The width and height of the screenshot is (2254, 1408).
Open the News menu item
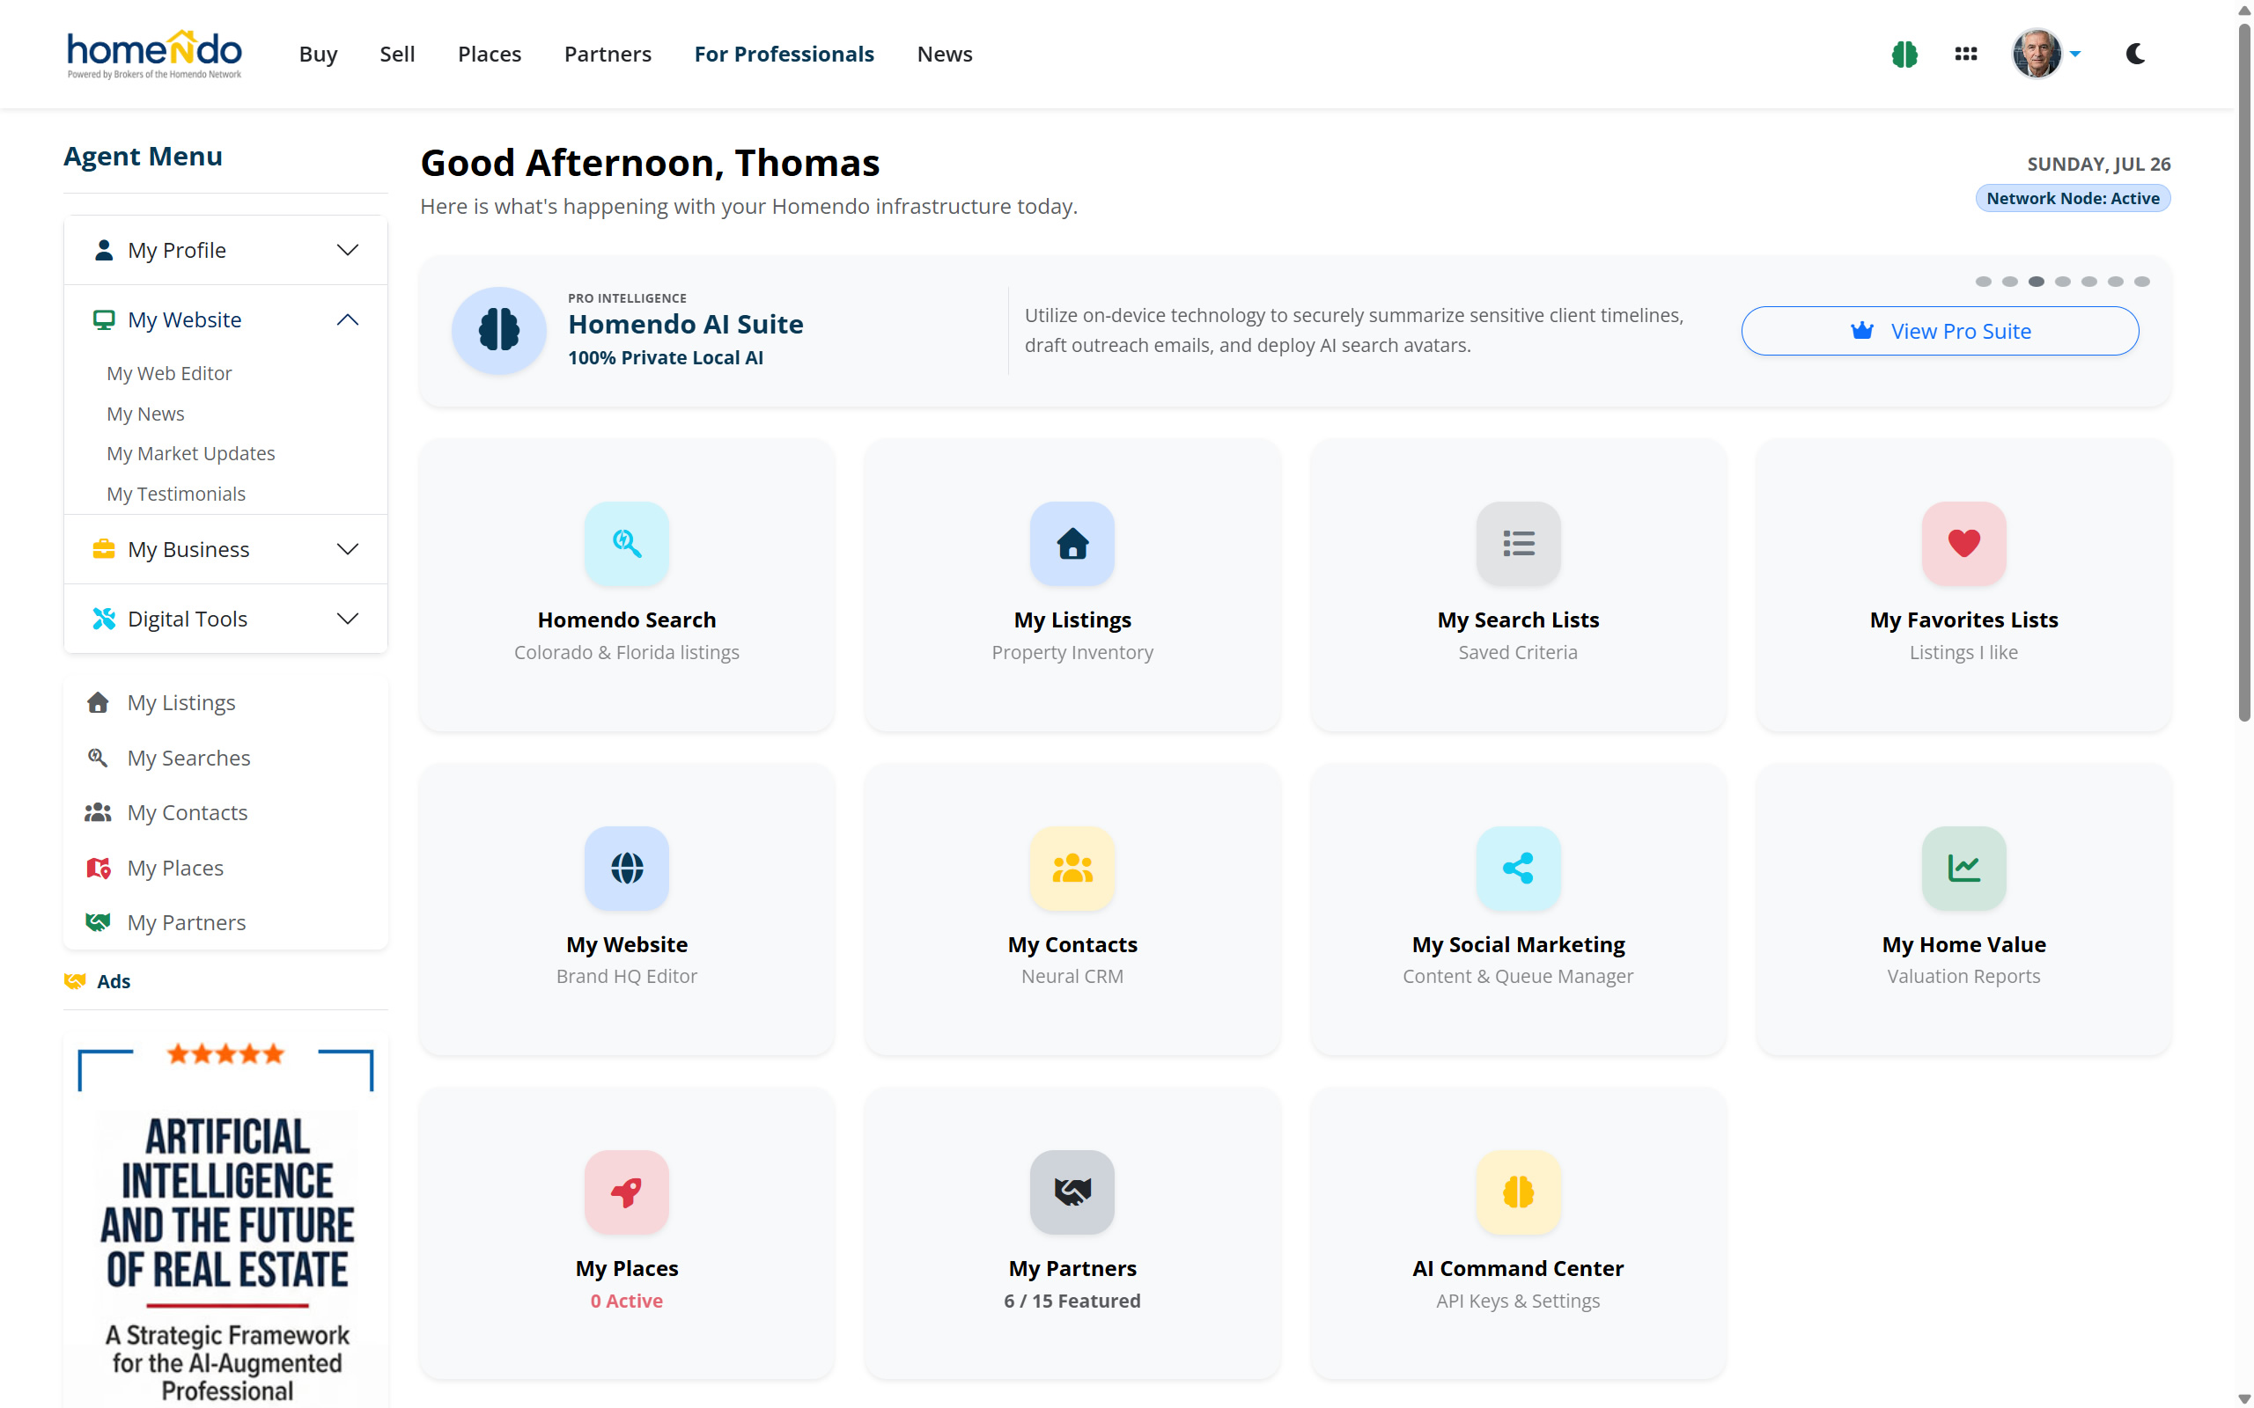tap(945, 54)
